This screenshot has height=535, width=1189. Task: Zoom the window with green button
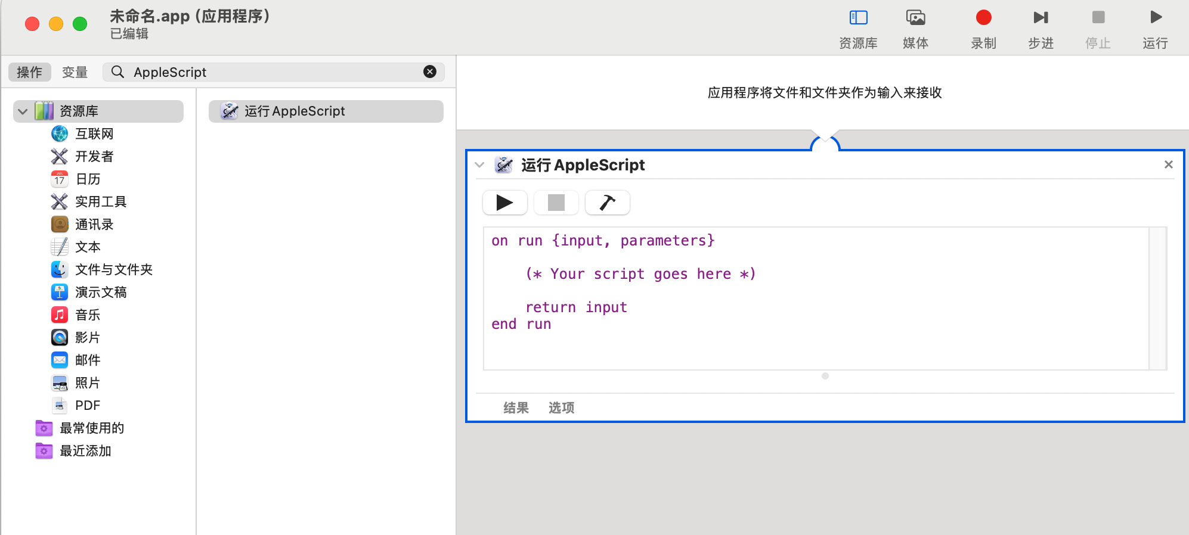tap(80, 24)
